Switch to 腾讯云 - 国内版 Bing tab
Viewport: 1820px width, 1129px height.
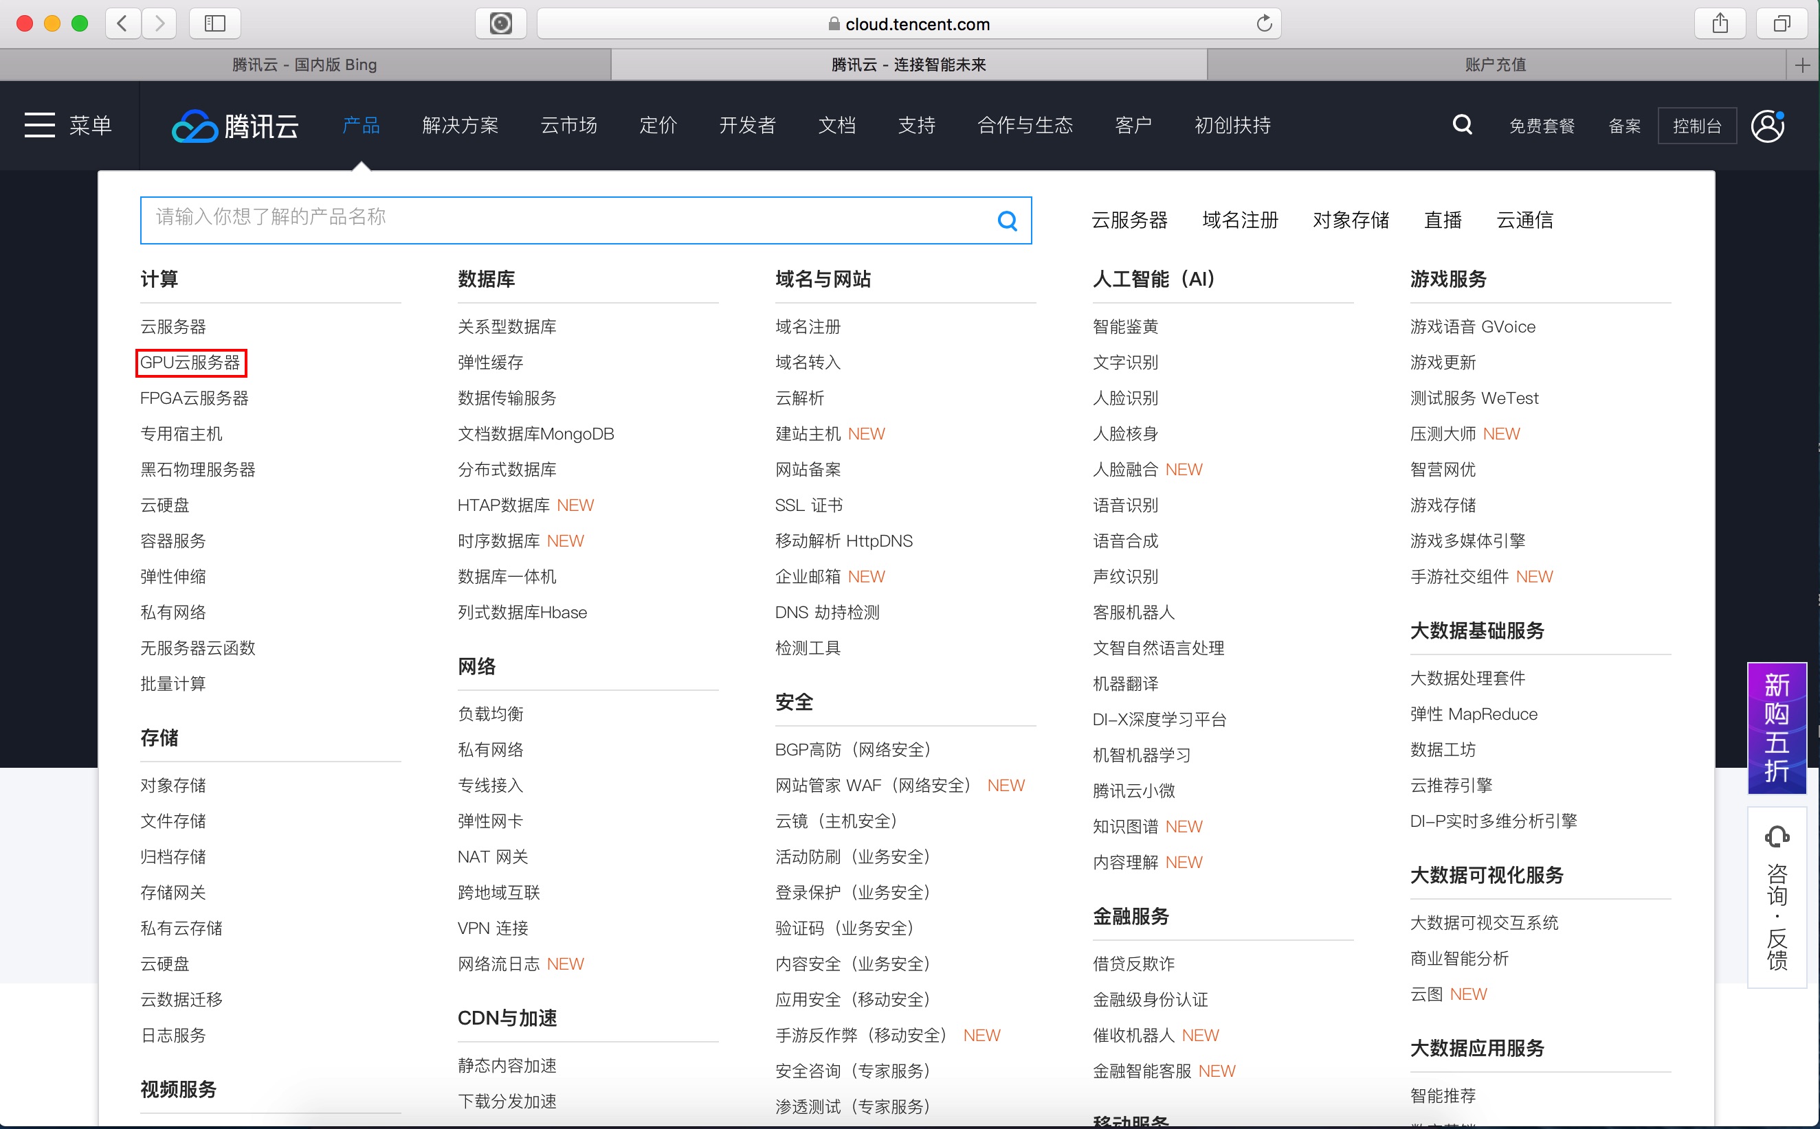(x=305, y=66)
